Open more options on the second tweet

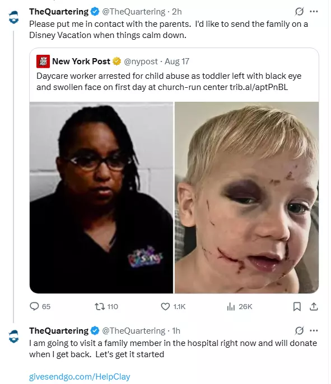(x=314, y=330)
